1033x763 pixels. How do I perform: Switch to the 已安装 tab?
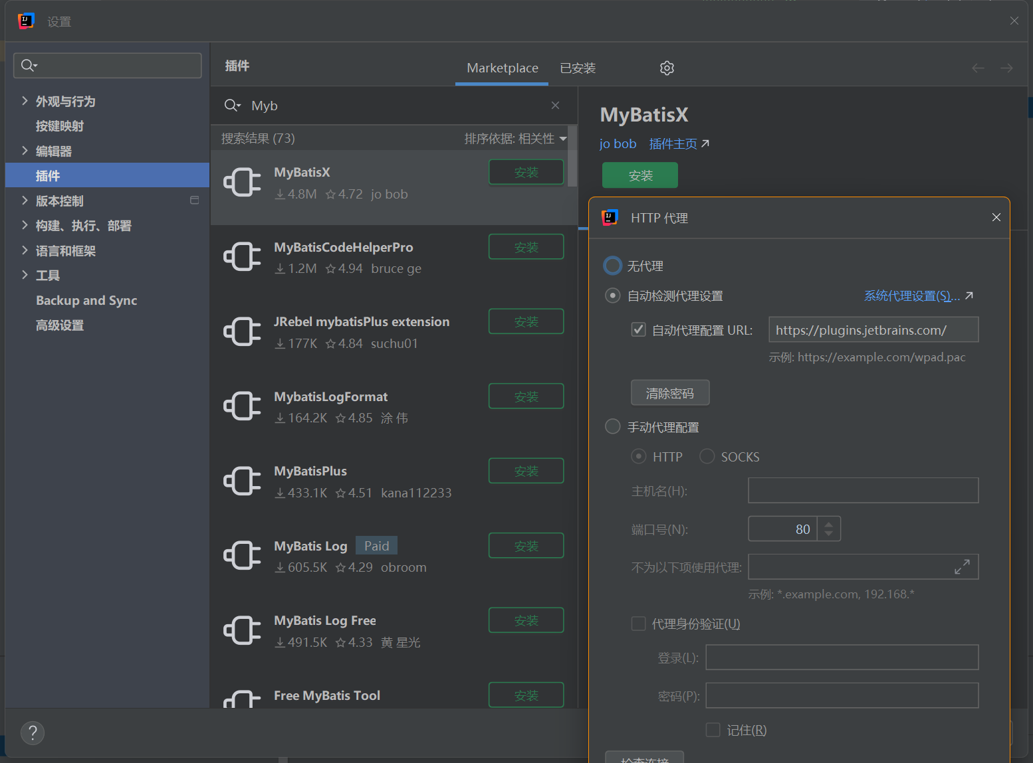coord(578,68)
